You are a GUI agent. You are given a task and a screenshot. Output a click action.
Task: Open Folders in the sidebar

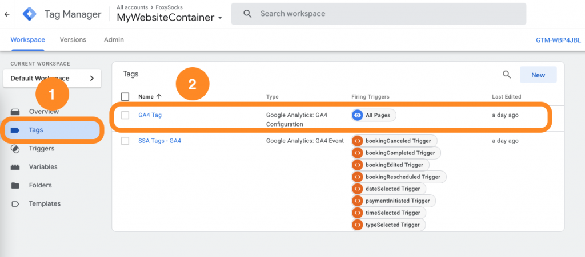click(x=41, y=185)
